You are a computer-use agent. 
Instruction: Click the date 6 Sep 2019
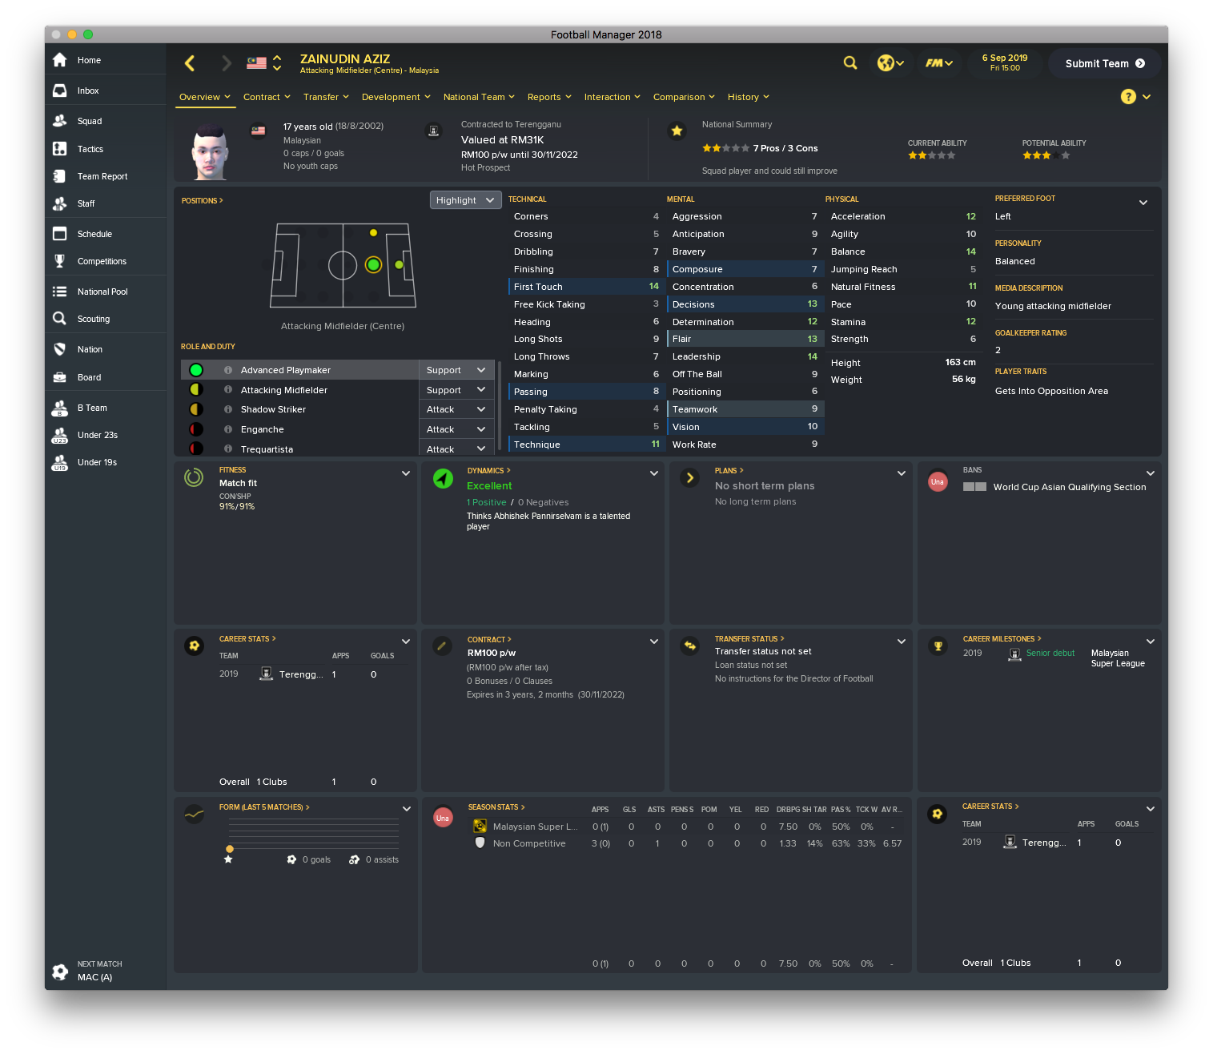click(x=1005, y=58)
